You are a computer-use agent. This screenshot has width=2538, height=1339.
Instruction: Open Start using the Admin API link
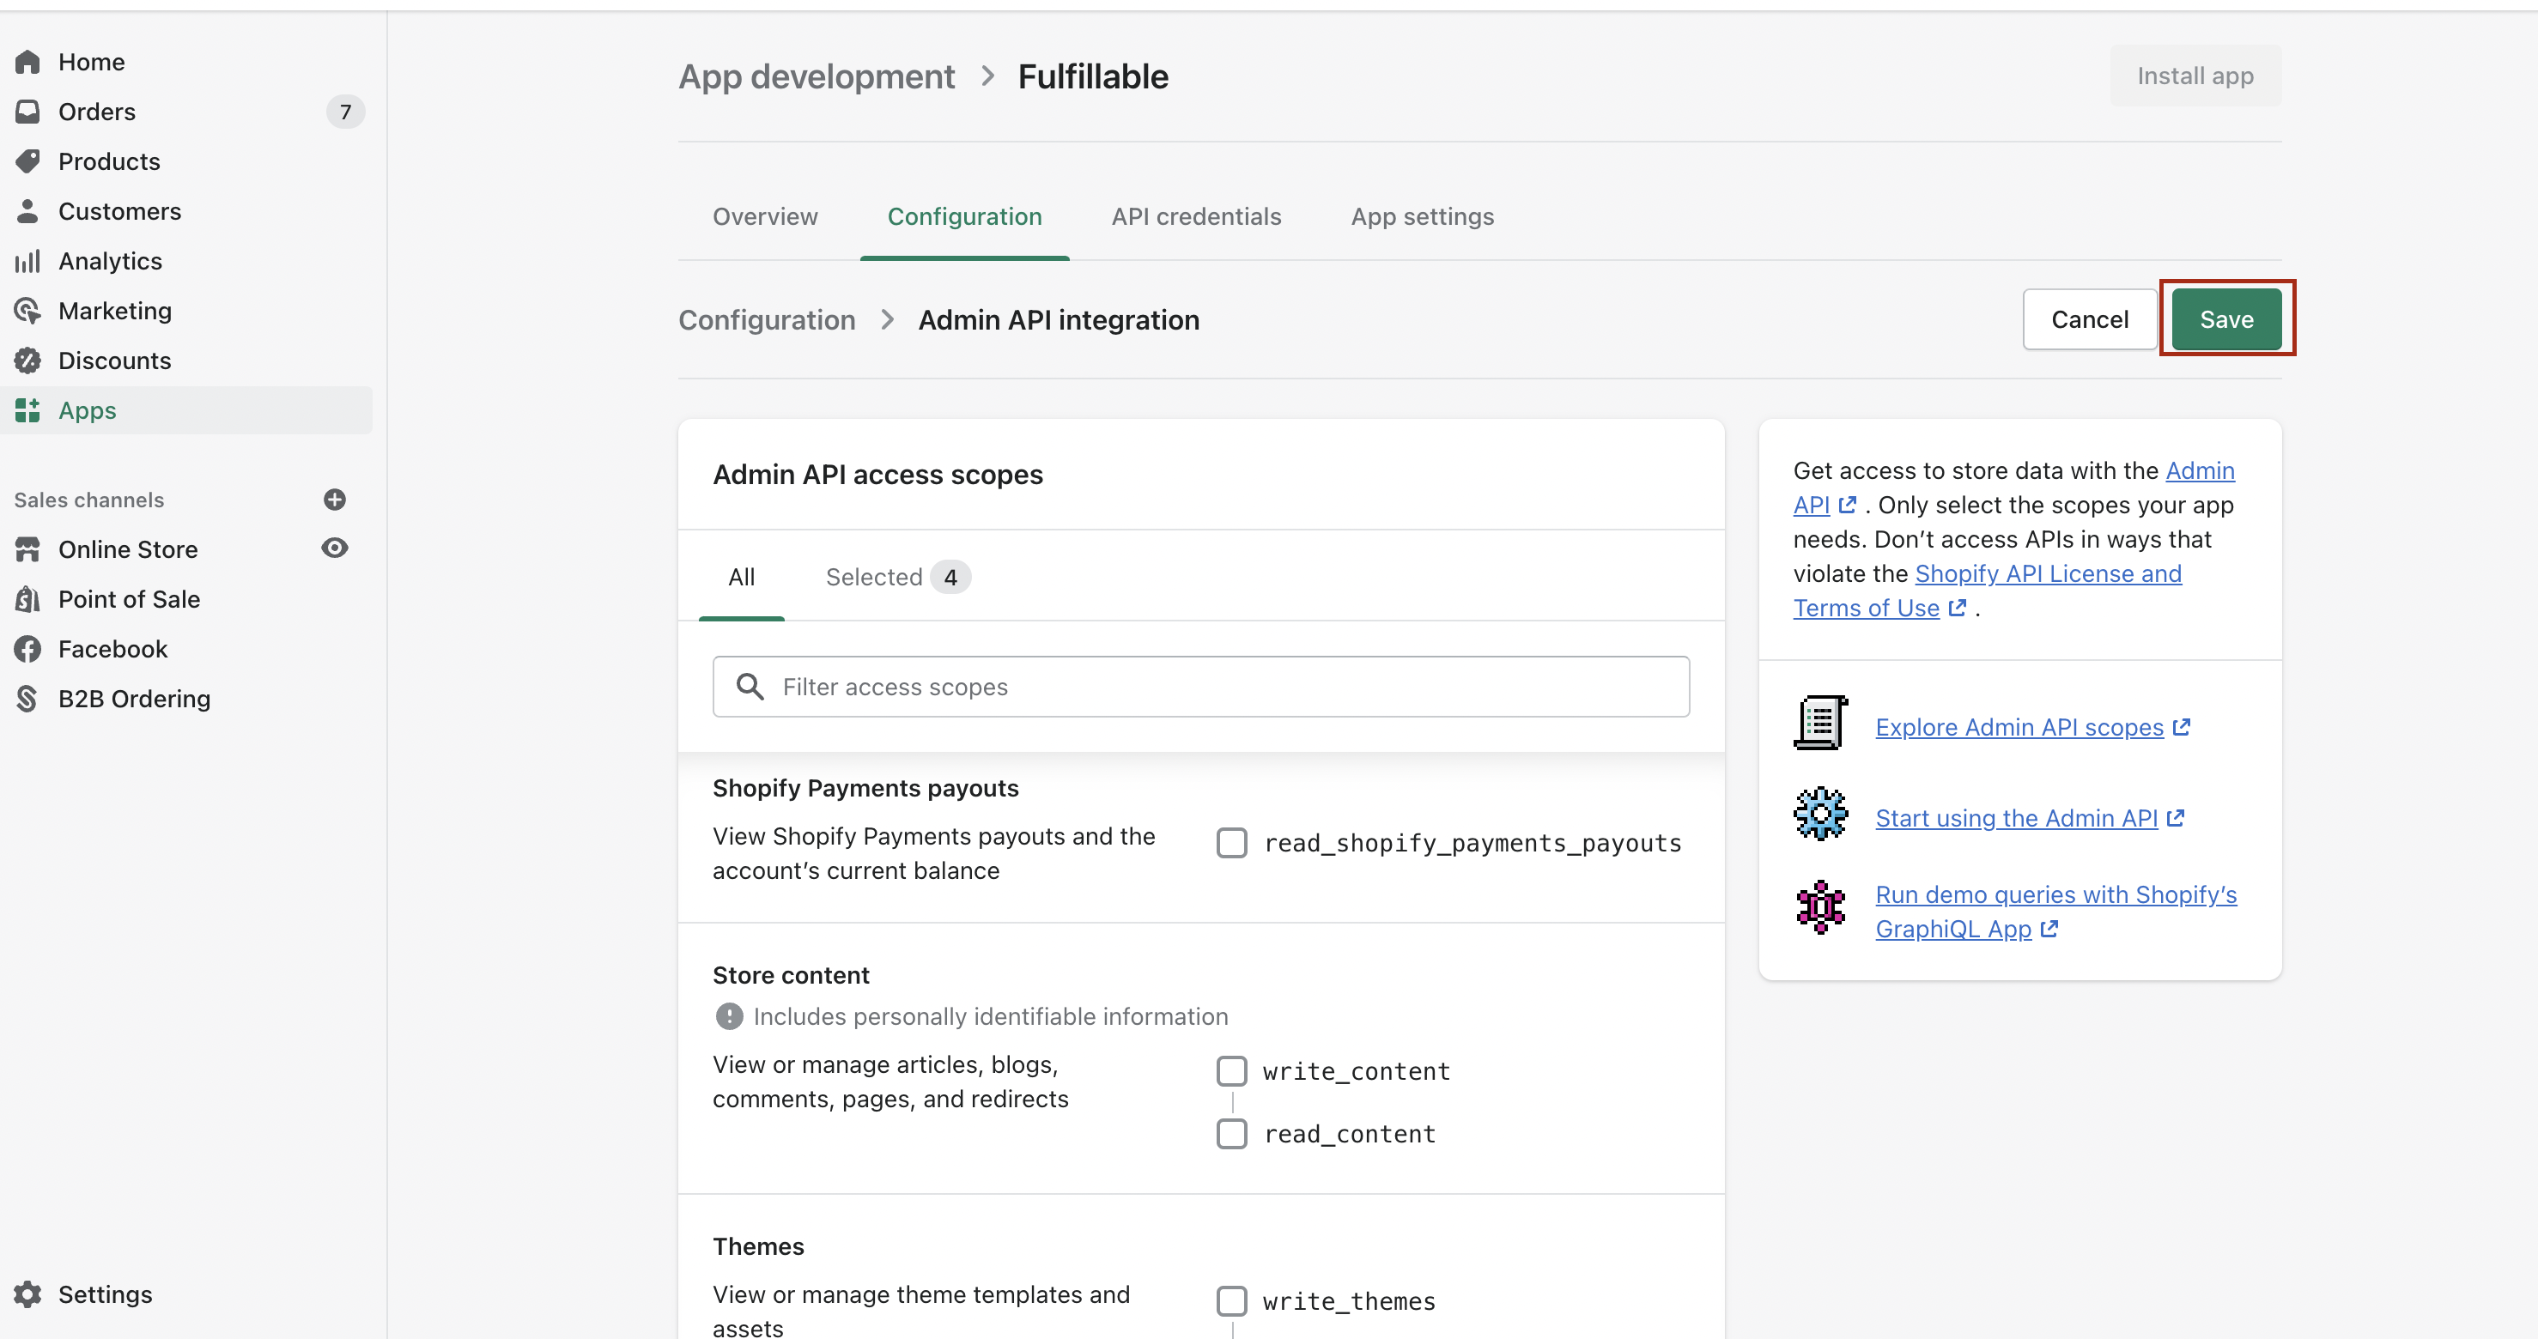pos(2030,818)
